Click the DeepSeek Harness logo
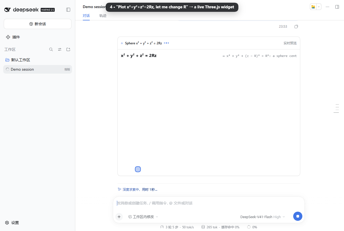This screenshot has width=344, height=231. point(30,10)
